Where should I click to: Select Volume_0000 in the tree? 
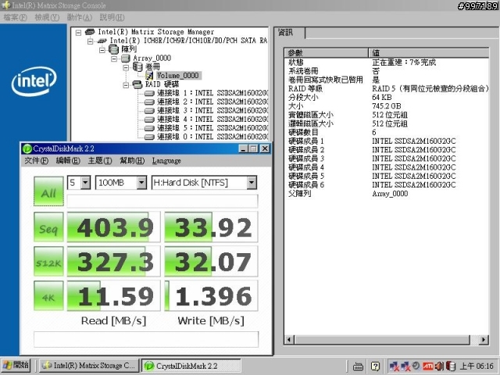(x=178, y=76)
